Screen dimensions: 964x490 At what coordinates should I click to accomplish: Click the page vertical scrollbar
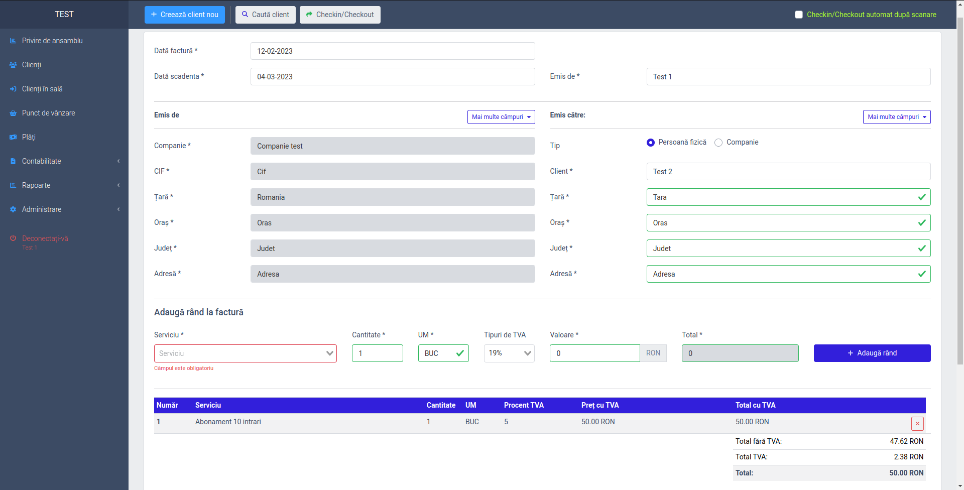click(960, 201)
